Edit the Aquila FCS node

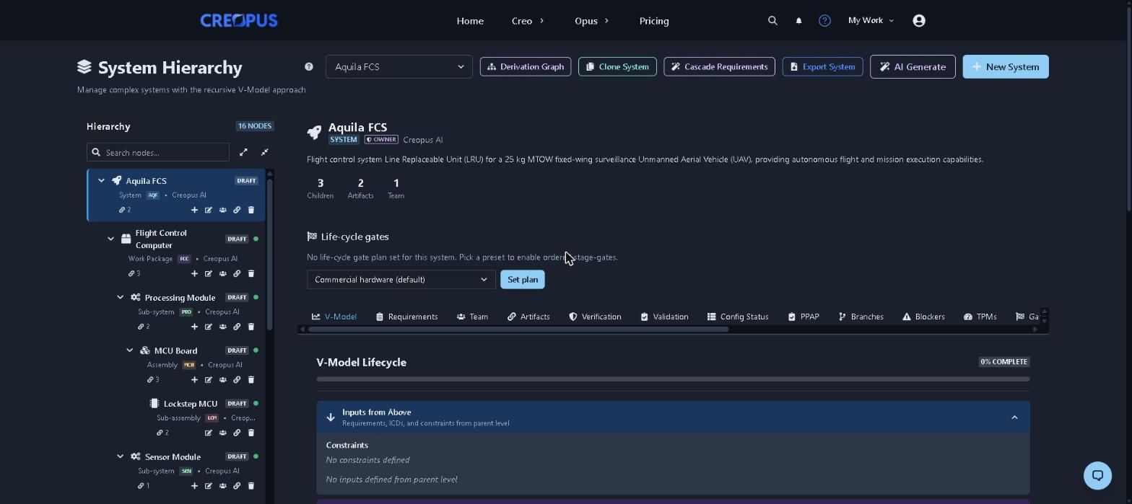[x=209, y=210]
